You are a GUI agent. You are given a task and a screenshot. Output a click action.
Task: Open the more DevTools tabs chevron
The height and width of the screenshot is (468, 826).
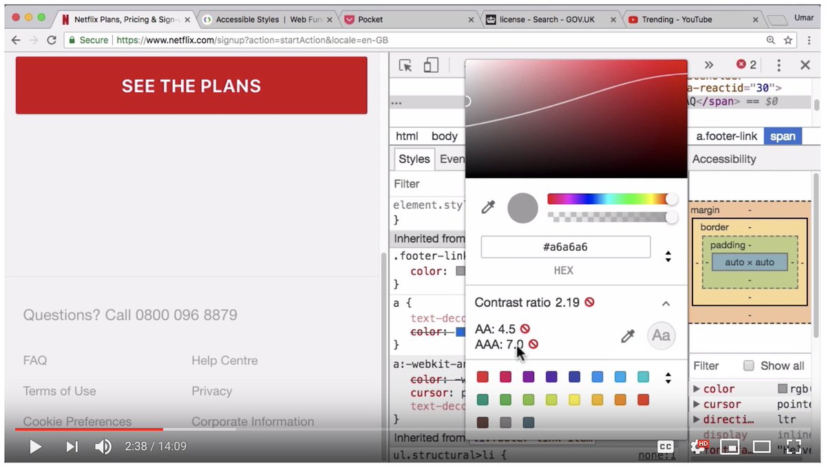click(708, 65)
